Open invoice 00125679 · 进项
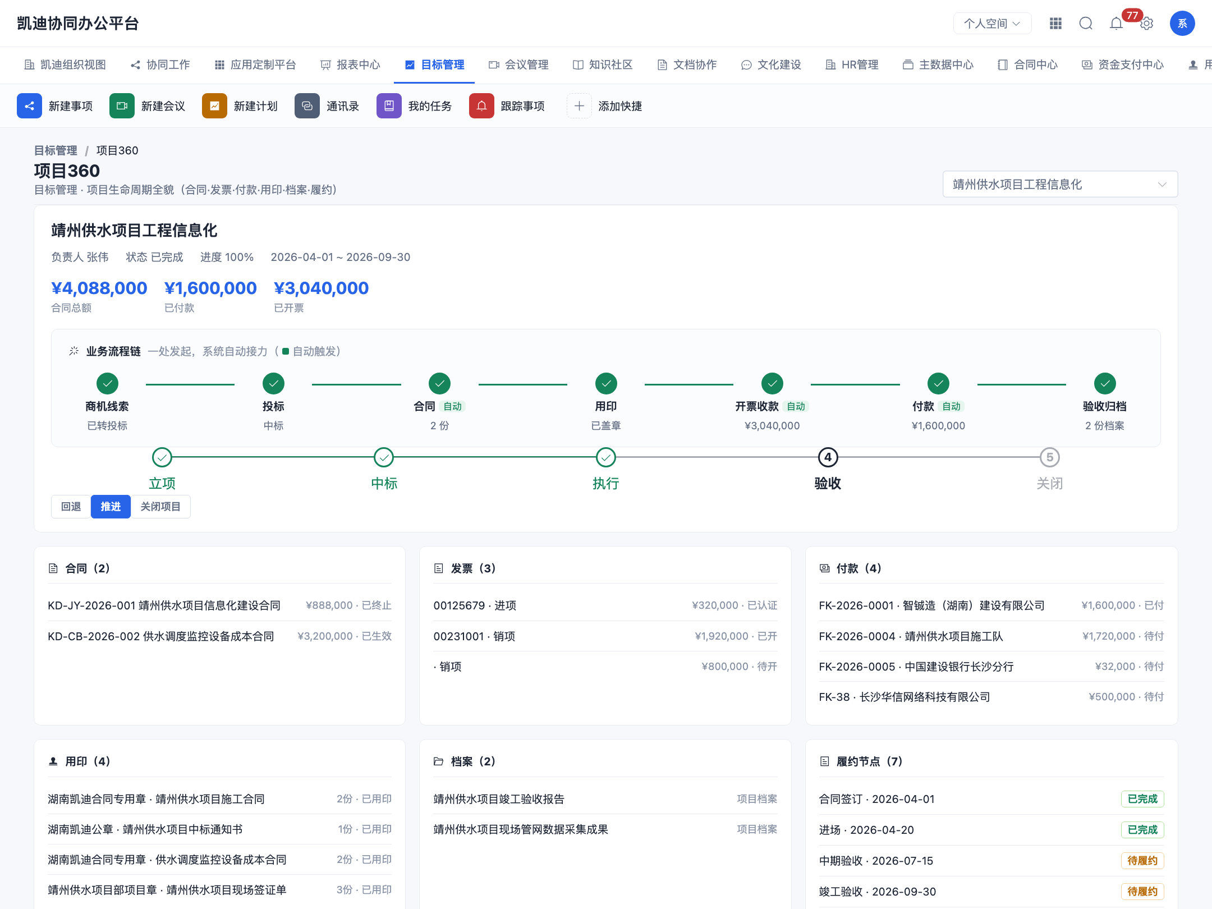1212x909 pixels. click(605, 605)
